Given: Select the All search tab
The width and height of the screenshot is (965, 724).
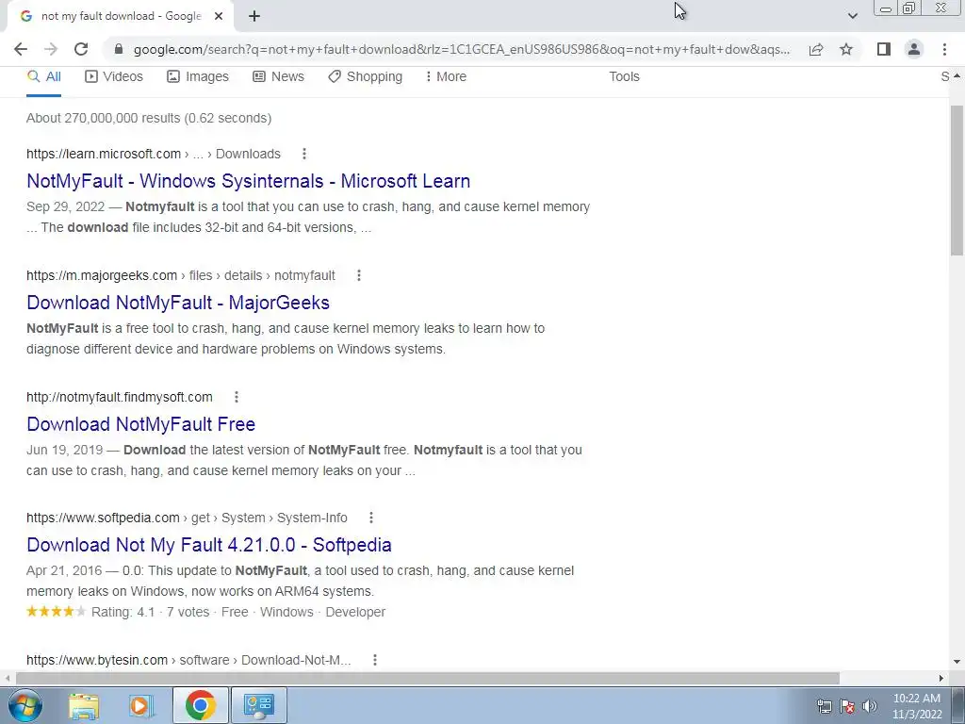Looking at the screenshot, I should (x=44, y=77).
